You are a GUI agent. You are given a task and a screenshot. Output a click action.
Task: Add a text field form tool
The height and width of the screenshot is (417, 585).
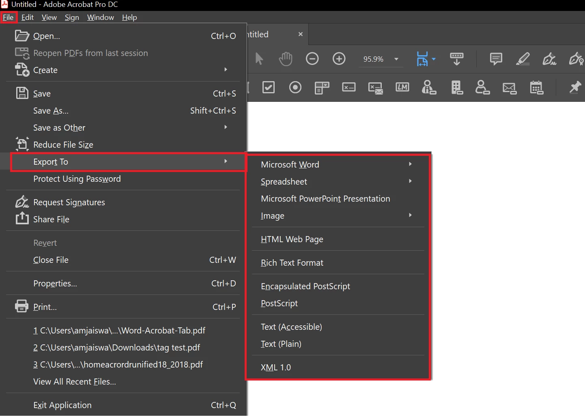coord(349,87)
